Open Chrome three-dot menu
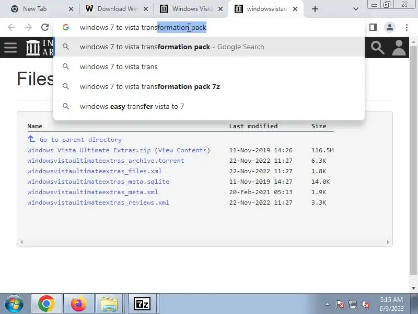The image size is (418, 314). 407,27
